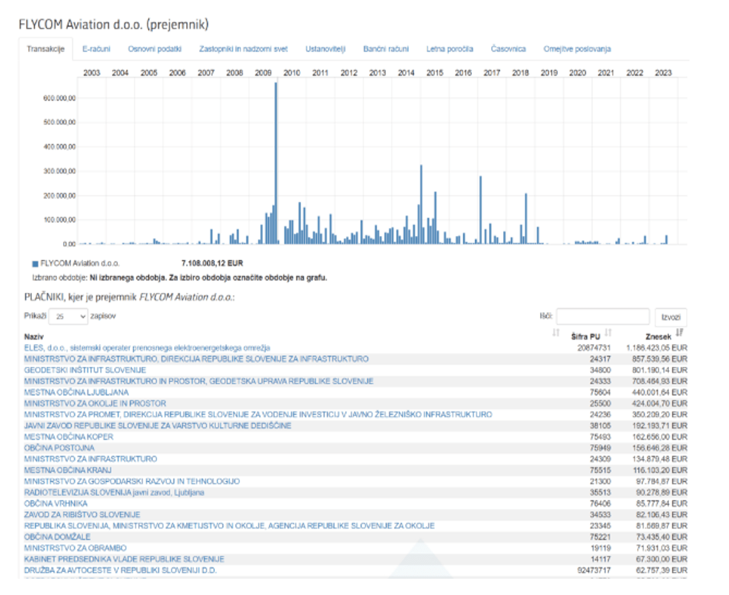Select the 2018 peak bar in chart
Viewport: 729px width, 595px height.
tap(526, 219)
